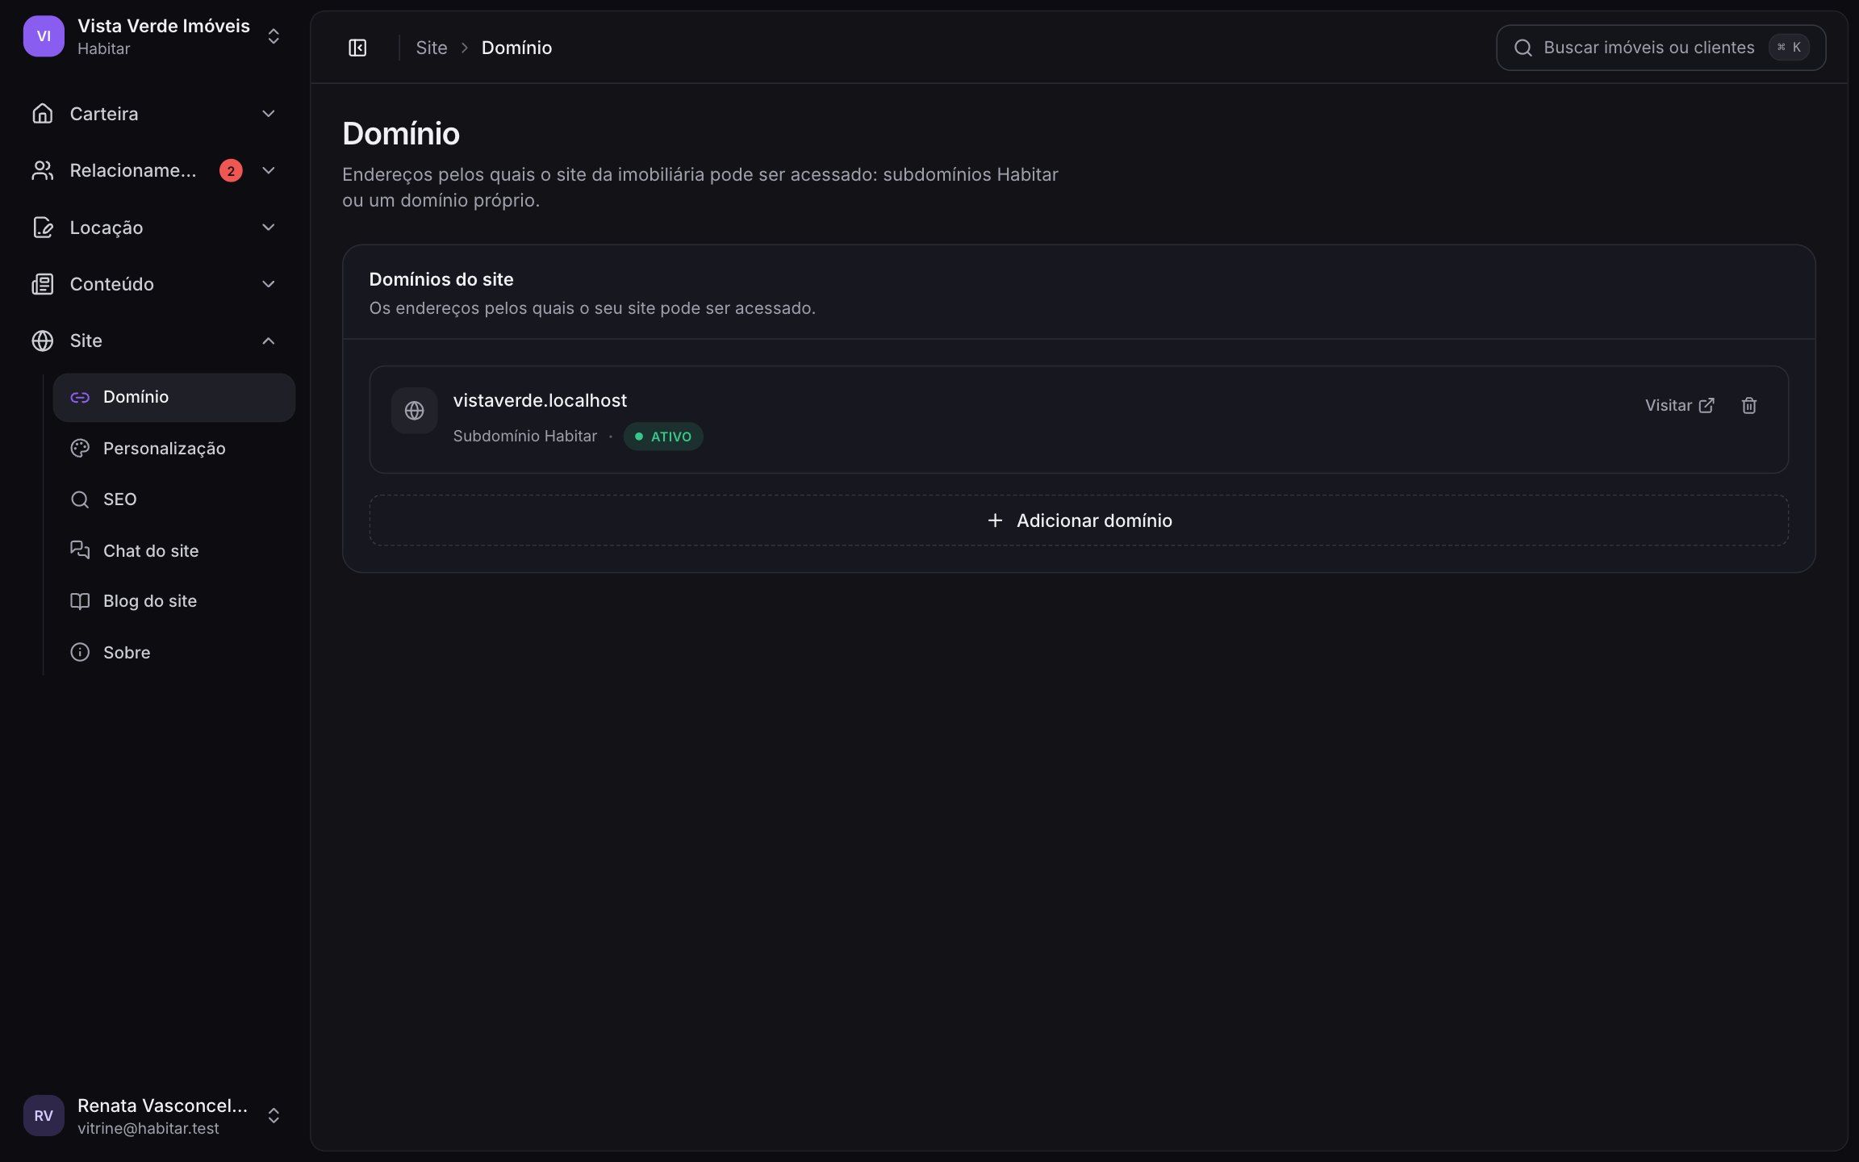1859x1162 pixels.
Task: Delete the vistaverde.localhost domain with trash icon
Action: pos(1748,405)
